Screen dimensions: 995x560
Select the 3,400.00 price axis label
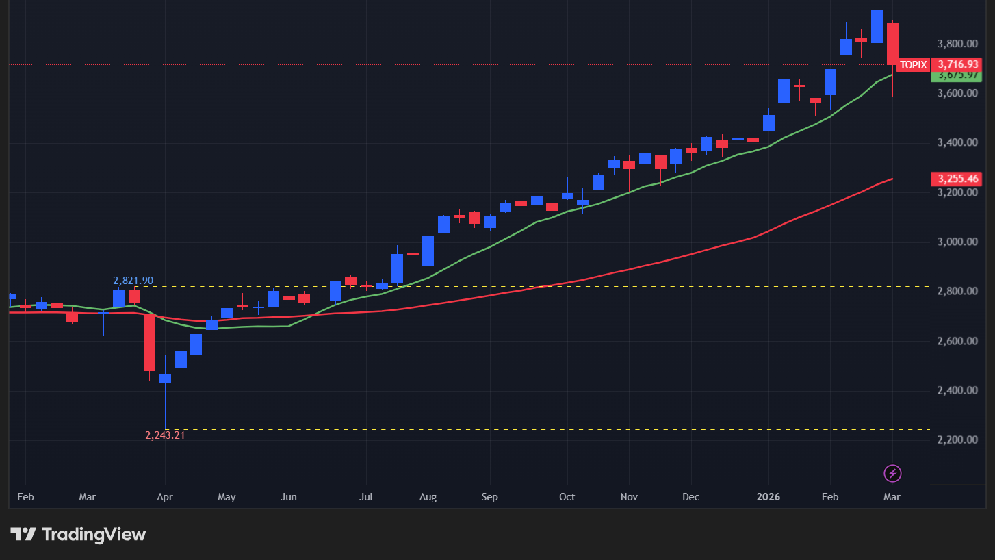pos(957,143)
